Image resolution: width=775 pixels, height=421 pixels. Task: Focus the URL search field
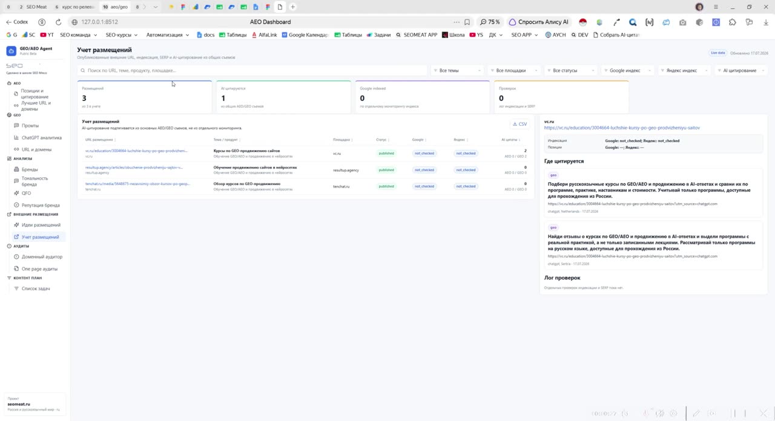(x=252, y=71)
